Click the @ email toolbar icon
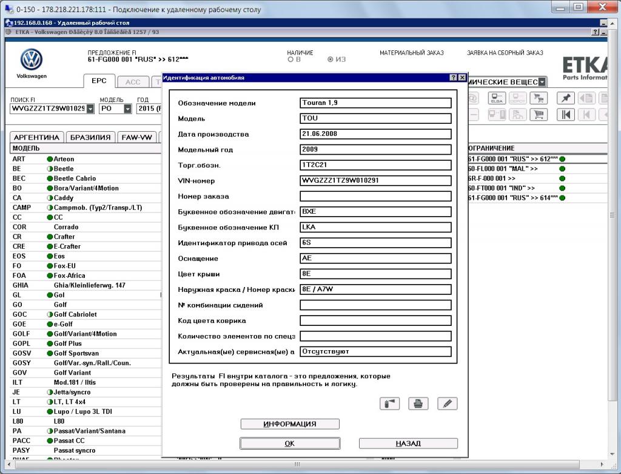This screenshot has width=621, height=474. [x=473, y=98]
